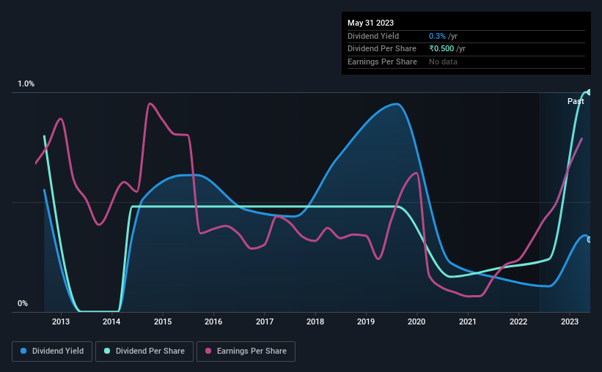
Task: Select the 2020 x-axis year label
Action: [x=416, y=321]
